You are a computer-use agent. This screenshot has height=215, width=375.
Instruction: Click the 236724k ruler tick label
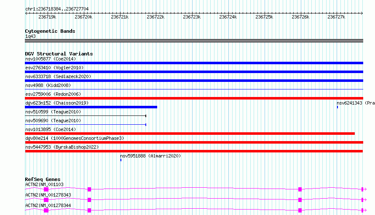[228, 17]
